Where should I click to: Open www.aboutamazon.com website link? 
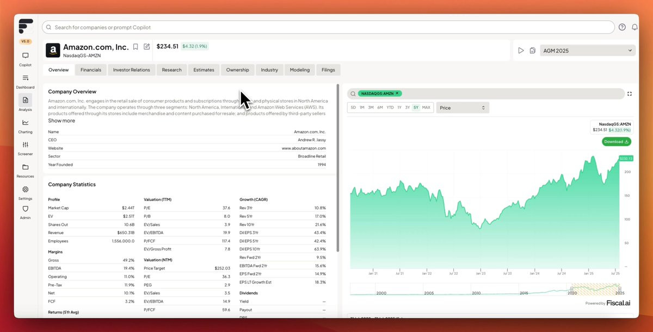pos(304,148)
